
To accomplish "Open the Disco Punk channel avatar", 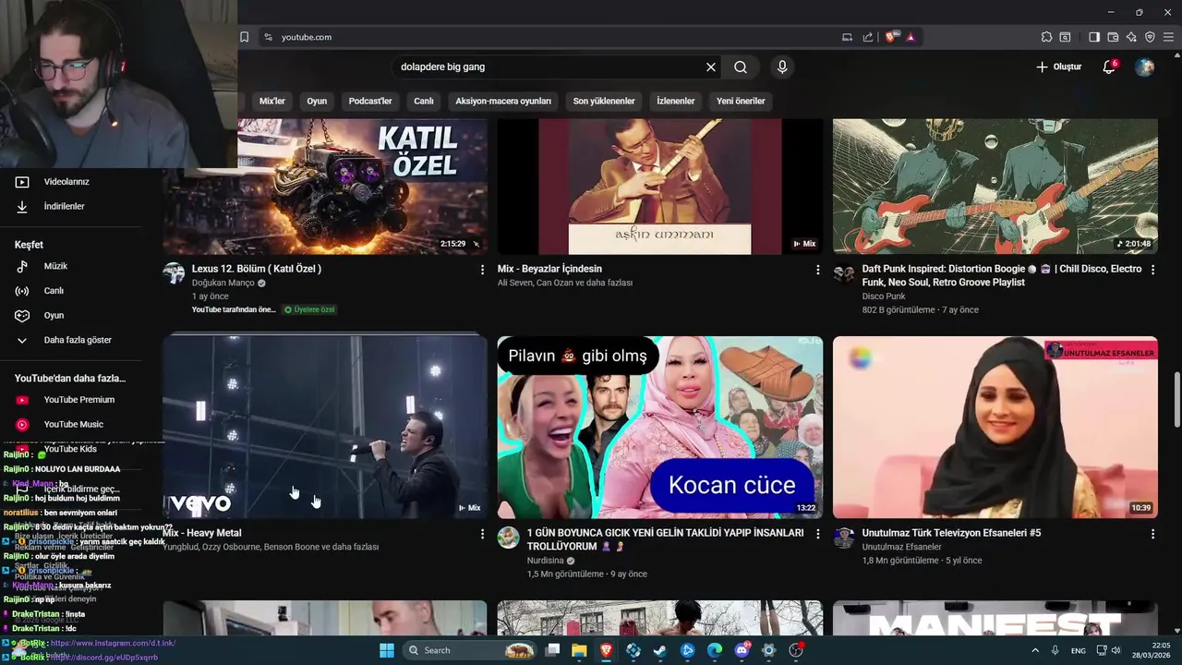I will (x=844, y=273).
